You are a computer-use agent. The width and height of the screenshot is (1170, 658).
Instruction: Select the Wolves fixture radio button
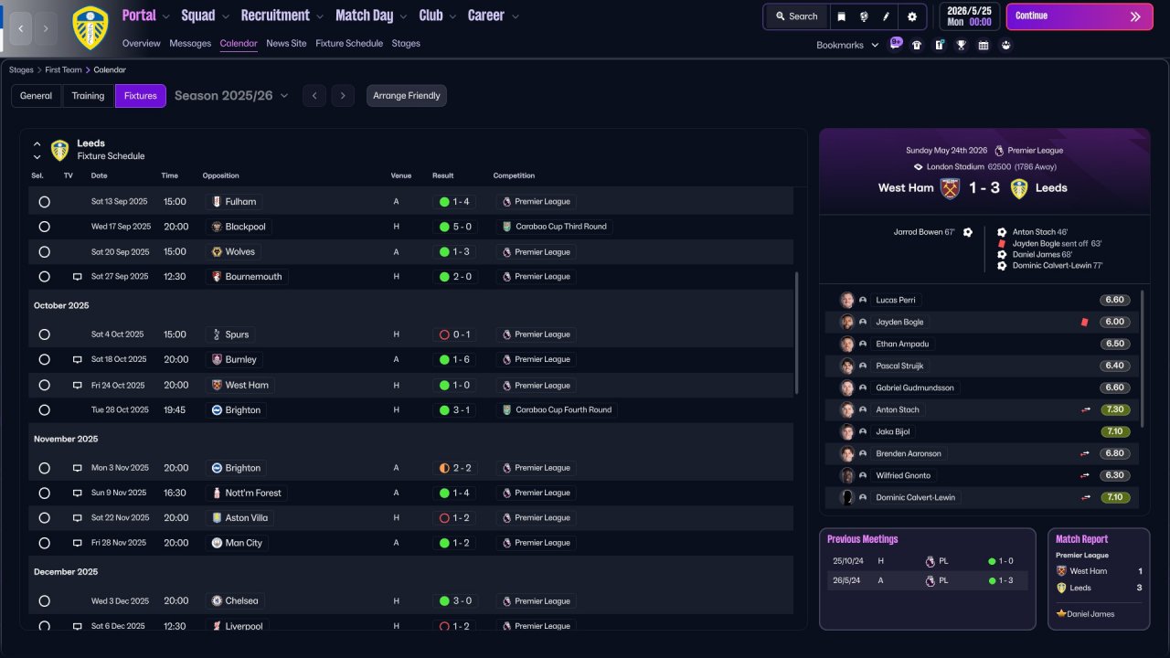44,252
